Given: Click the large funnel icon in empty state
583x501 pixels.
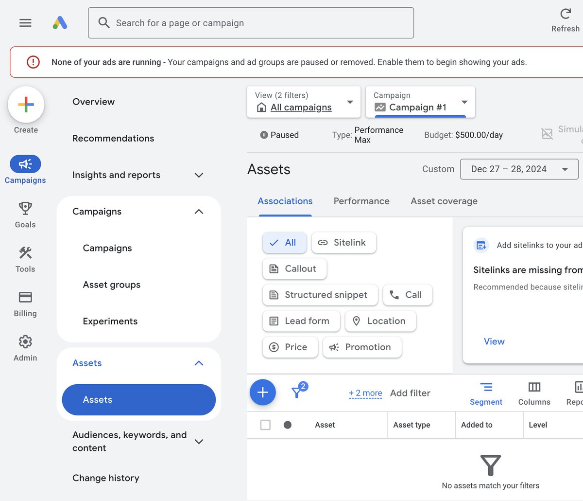Looking at the screenshot, I should (491, 465).
